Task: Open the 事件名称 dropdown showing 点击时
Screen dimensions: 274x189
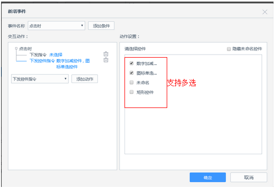Action: click(x=56, y=26)
